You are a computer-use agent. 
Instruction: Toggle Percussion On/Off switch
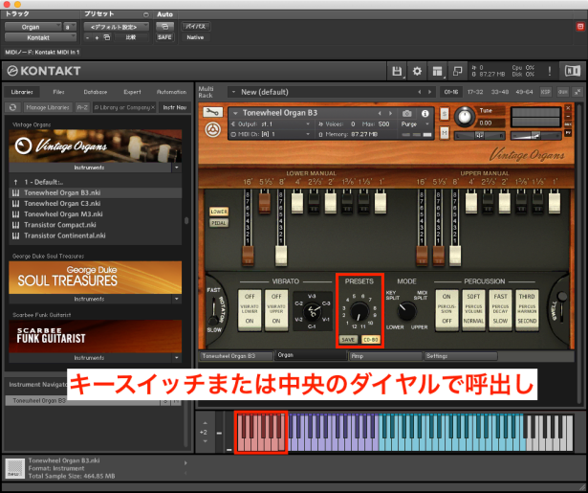coord(446,309)
